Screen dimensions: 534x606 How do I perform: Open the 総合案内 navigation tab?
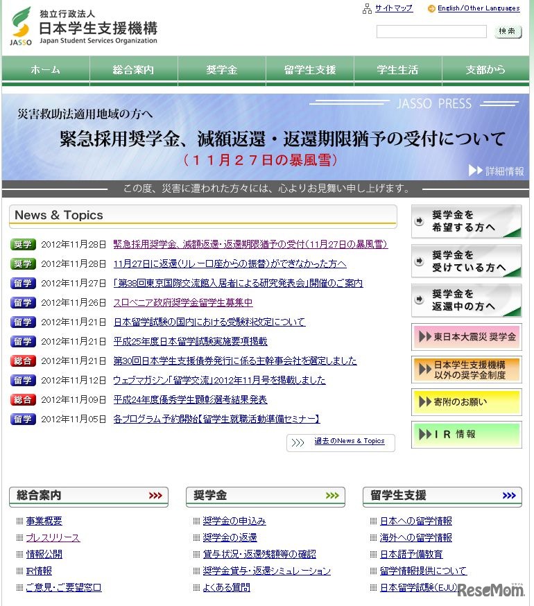tap(133, 70)
